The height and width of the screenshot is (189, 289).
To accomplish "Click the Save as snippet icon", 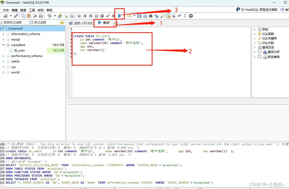I will 145,16.
